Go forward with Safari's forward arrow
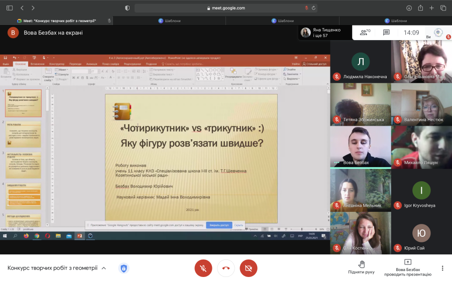The width and height of the screenshot is (452, 282). pyautogui.click(x=33, y=8)
